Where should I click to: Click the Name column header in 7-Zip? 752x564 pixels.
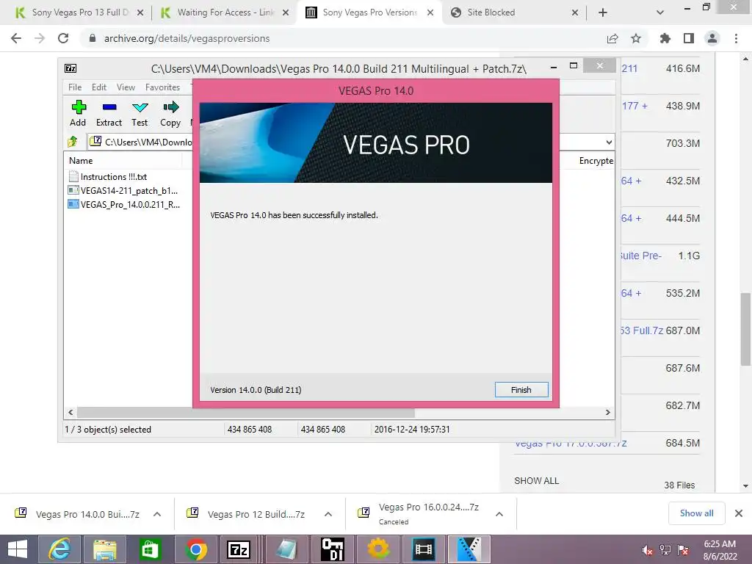click(81, 161)
